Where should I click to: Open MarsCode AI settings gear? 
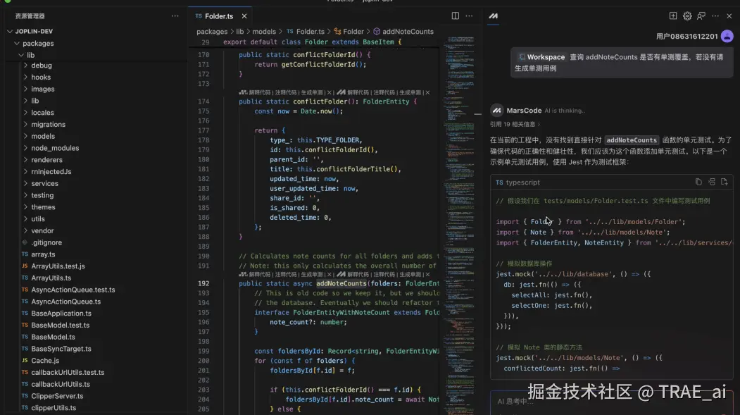point(686,16)
